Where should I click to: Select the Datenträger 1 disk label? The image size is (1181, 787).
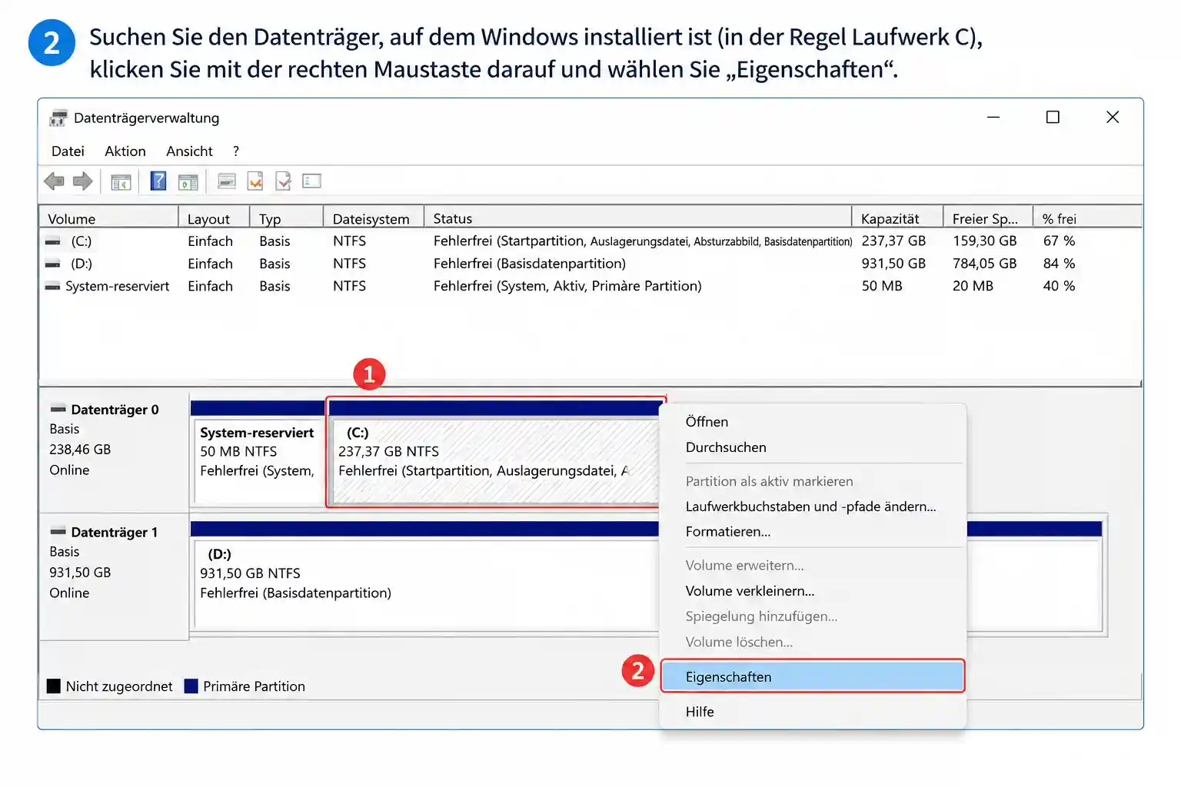point(115,532)
